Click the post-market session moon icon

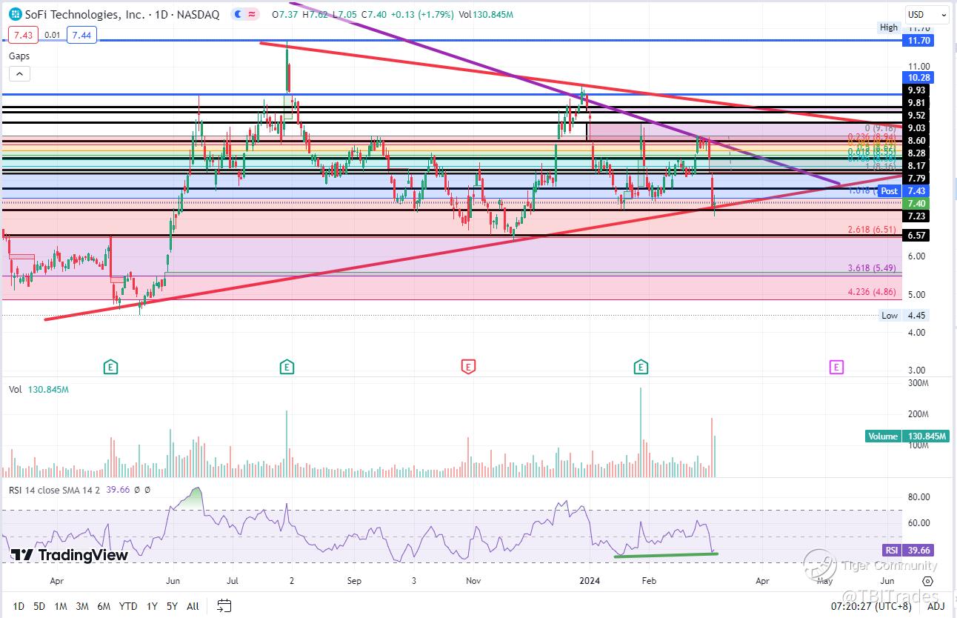click(x=236, y=14)
